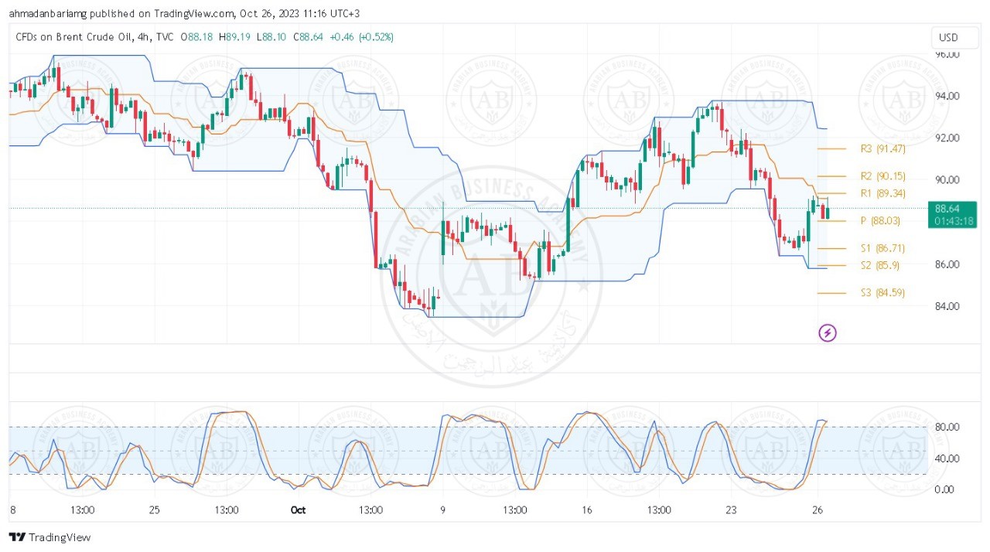Image resolution: width=990 pixels, height=552 pixels.
Task: Click the high value H89.19
Action: pyautogui.click(x=234, y=36)
